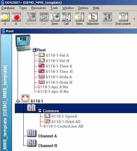Click the greyed Machine toolbar icon
The image size is (137, 151).
(x=31, y=17)
